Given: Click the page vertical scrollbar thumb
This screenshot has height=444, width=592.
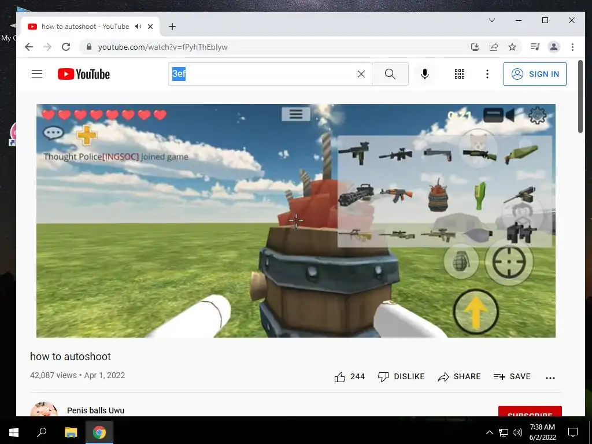Looking at the screenshot, I should click(x=580, y=97).
